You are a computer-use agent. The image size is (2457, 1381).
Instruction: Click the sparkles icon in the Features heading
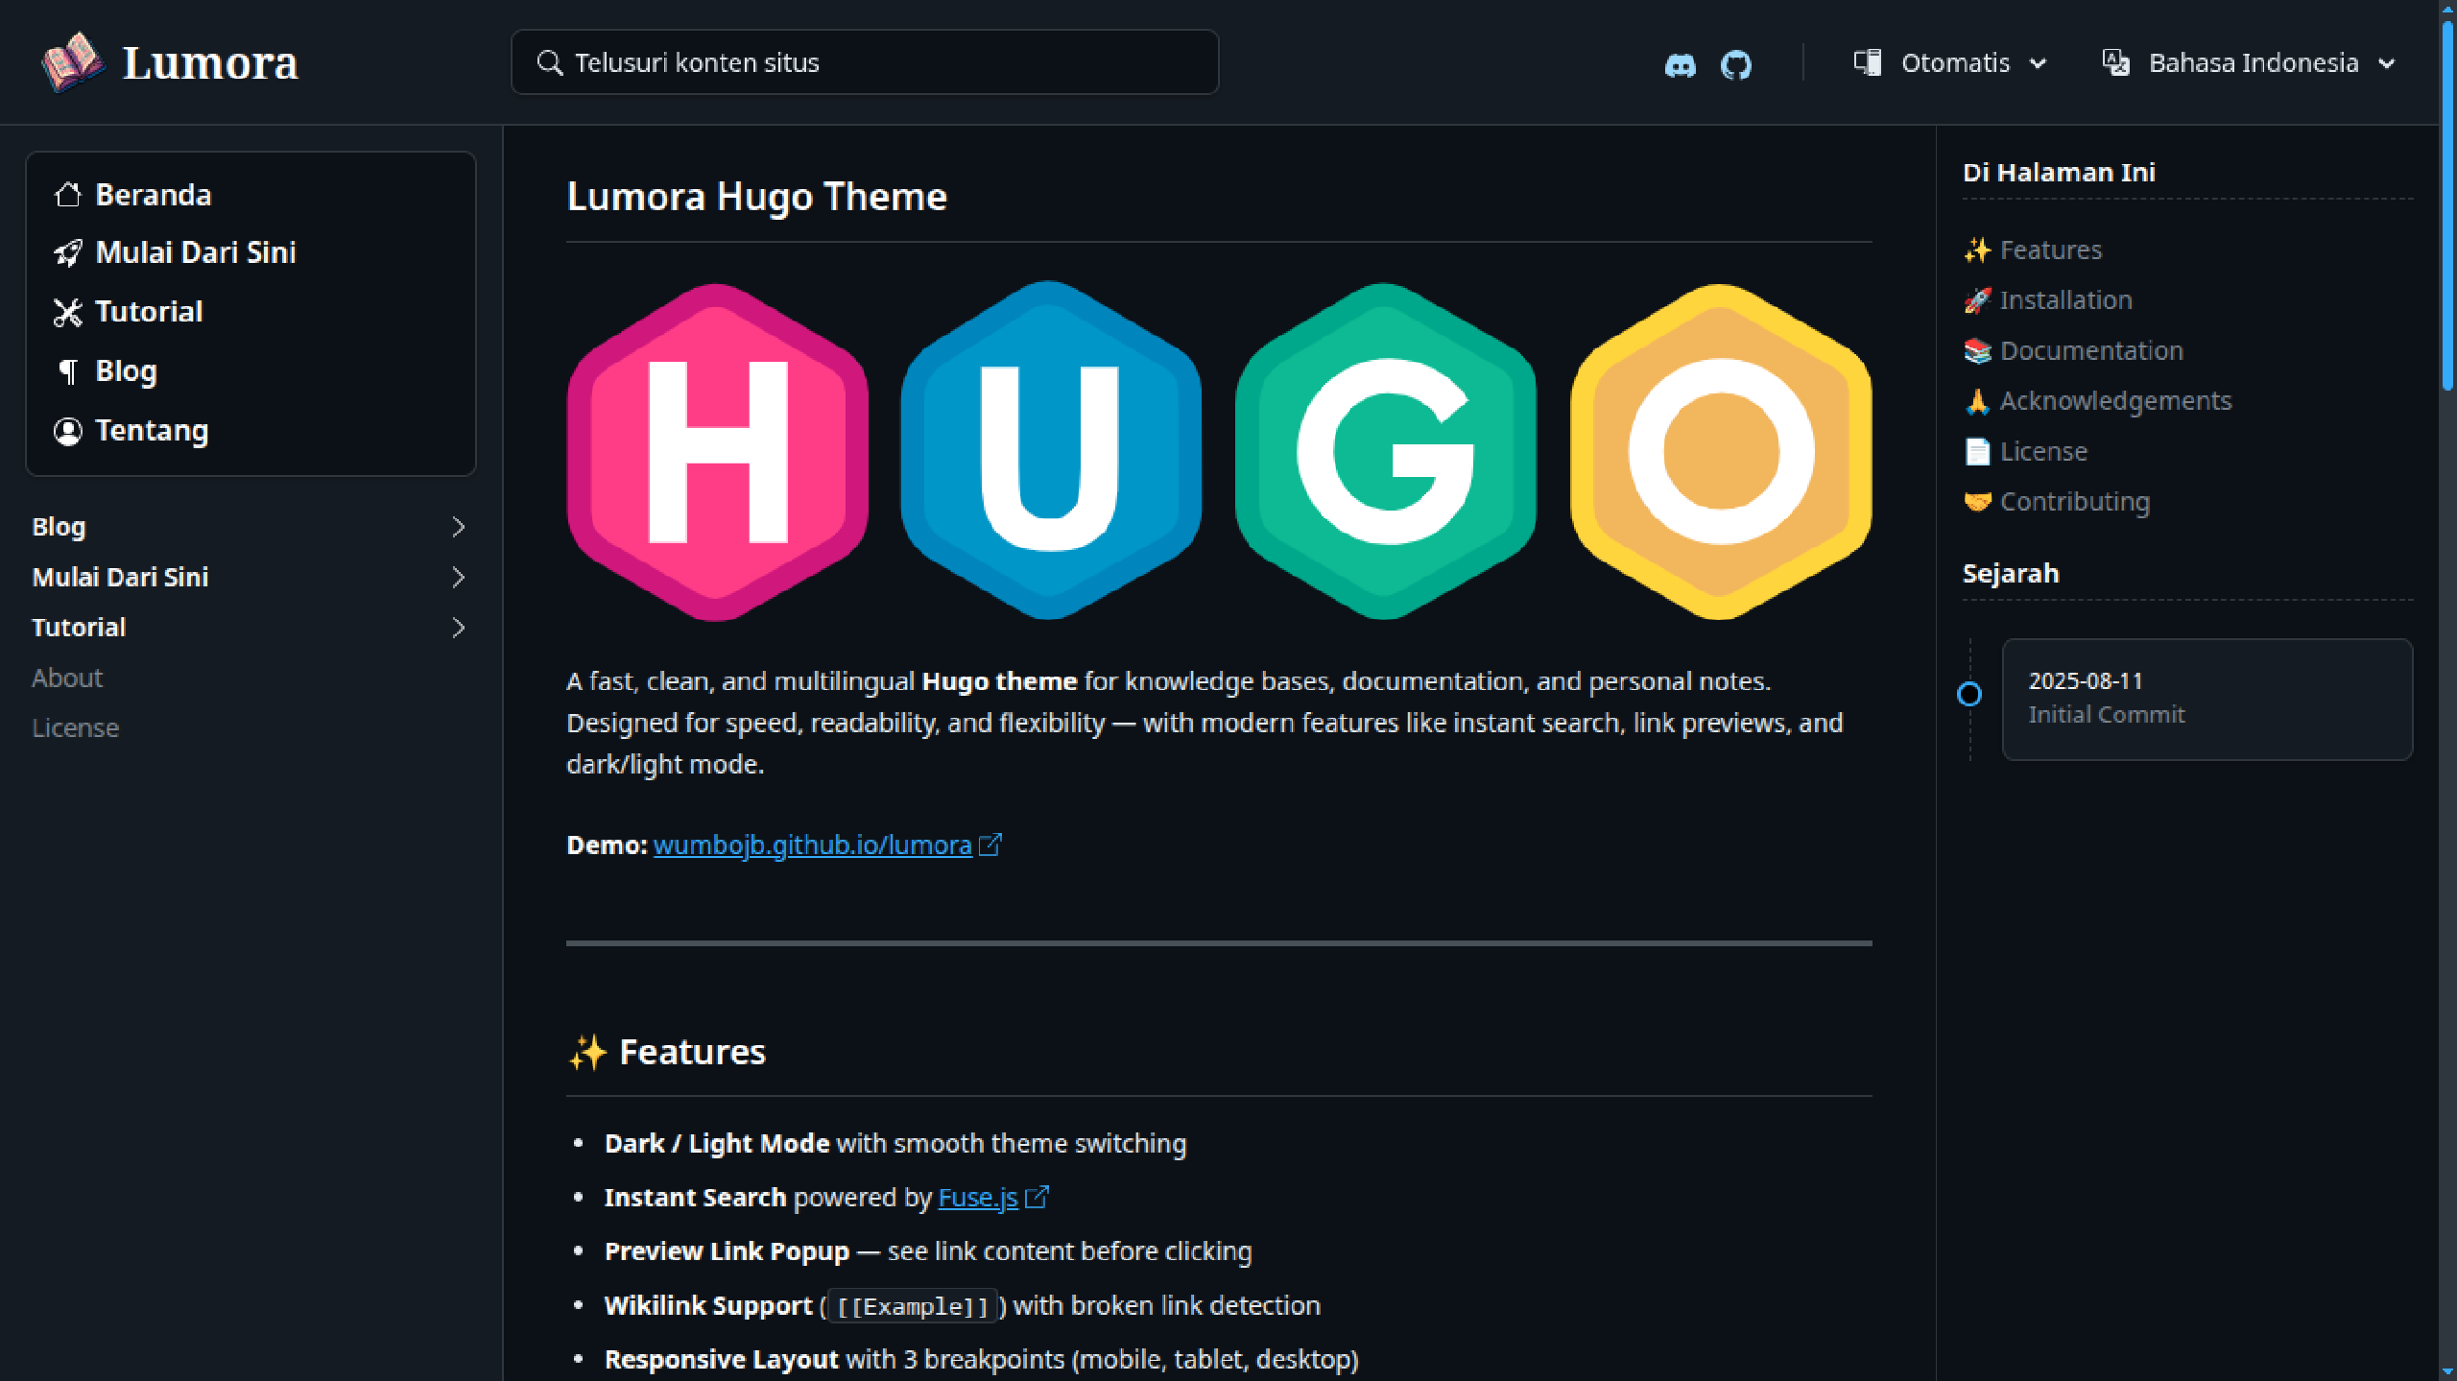[x=587, y=1052]
